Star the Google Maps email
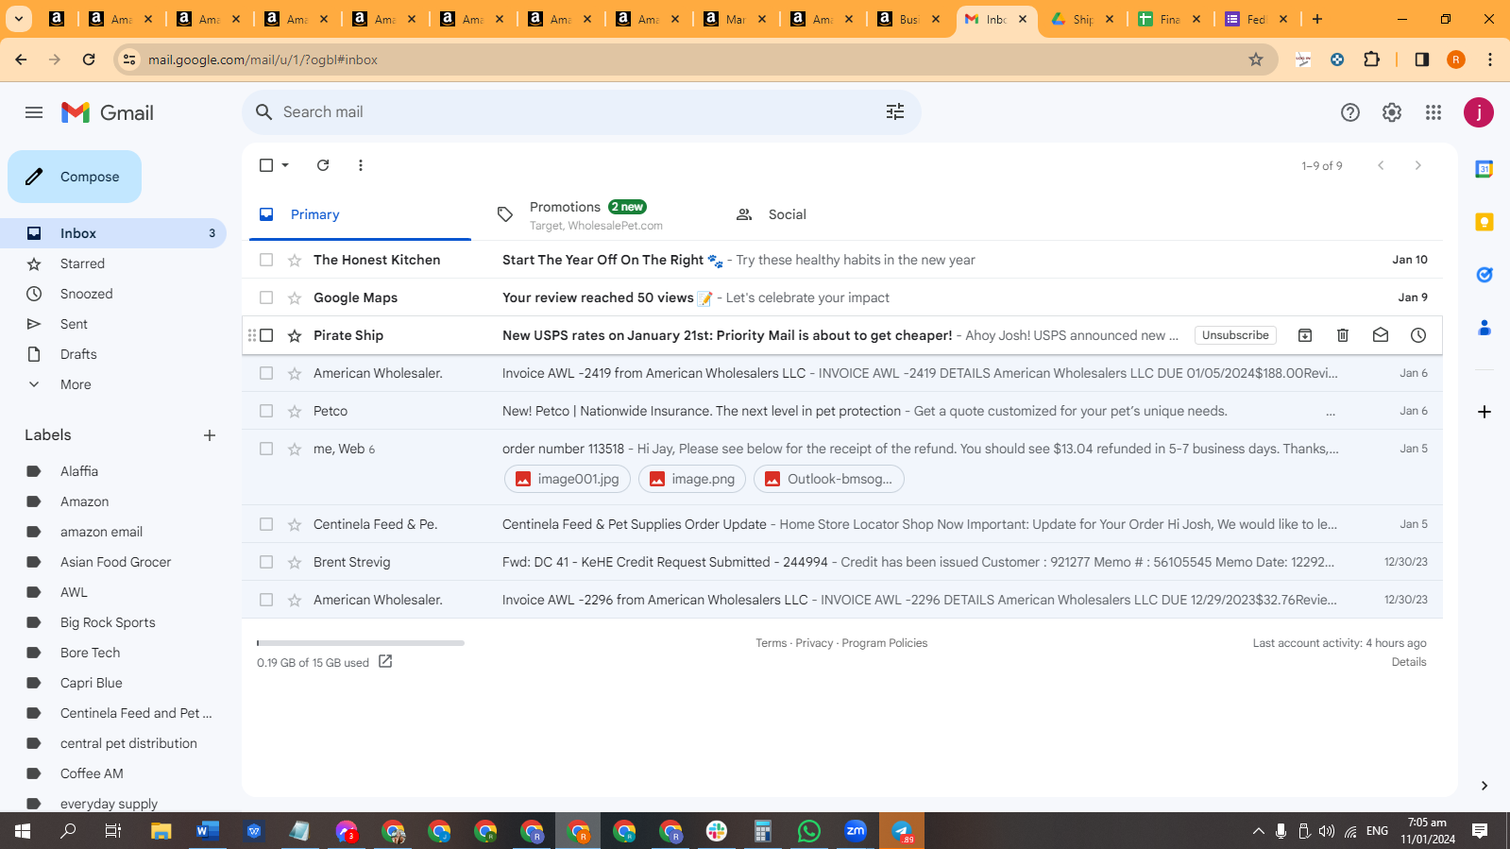Image resolution: width=1510 pixels, height=849 pixels. click(295, 297)
